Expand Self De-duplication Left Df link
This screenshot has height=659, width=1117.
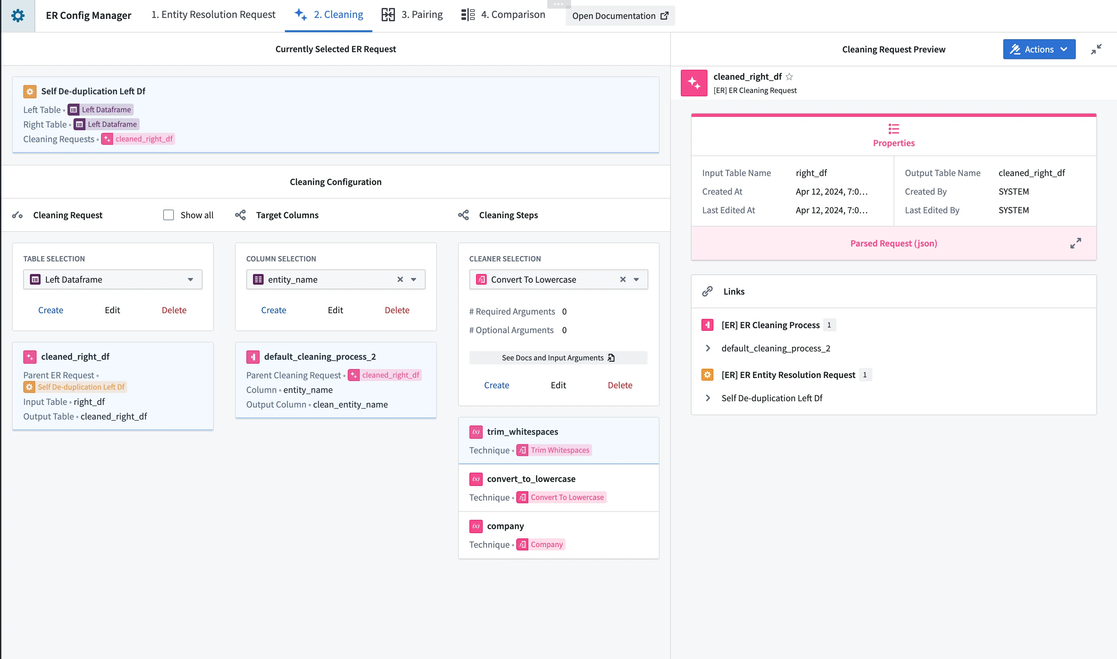tap(708, 398)
